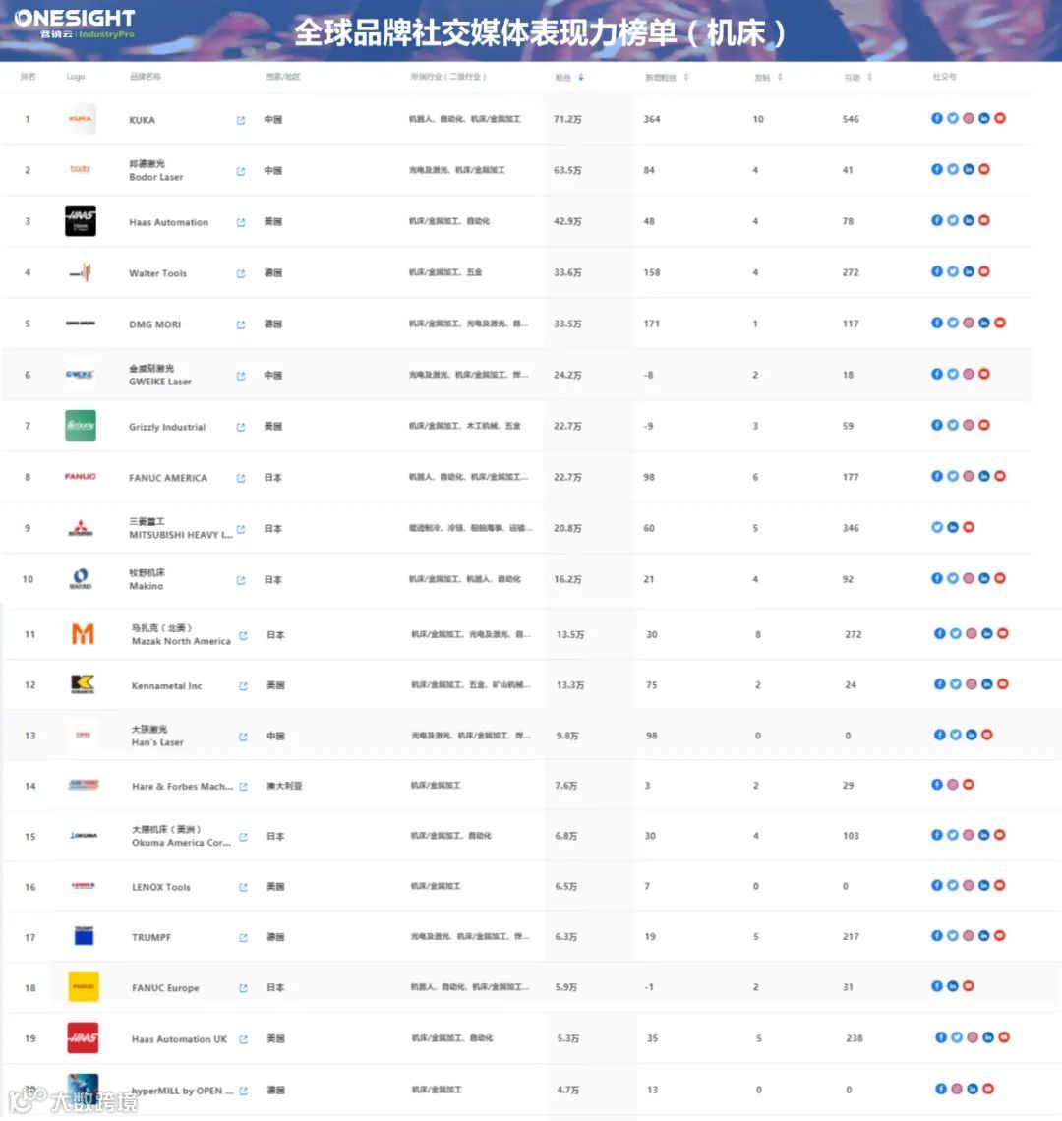Open Bodor Laser's Twitter account icon
Image resolution: width=1062 pixels, height=1121 pixels.
coord(953,169)
